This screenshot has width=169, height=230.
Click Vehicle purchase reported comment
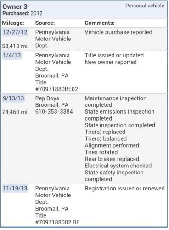click(118, 32)
